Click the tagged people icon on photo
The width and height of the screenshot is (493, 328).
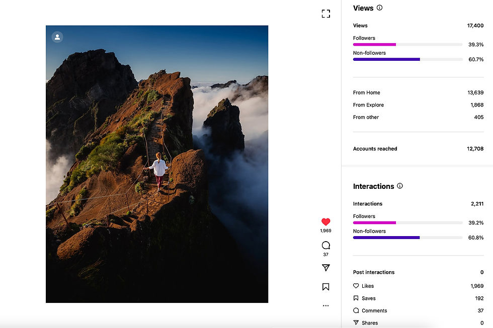(57, 37)
